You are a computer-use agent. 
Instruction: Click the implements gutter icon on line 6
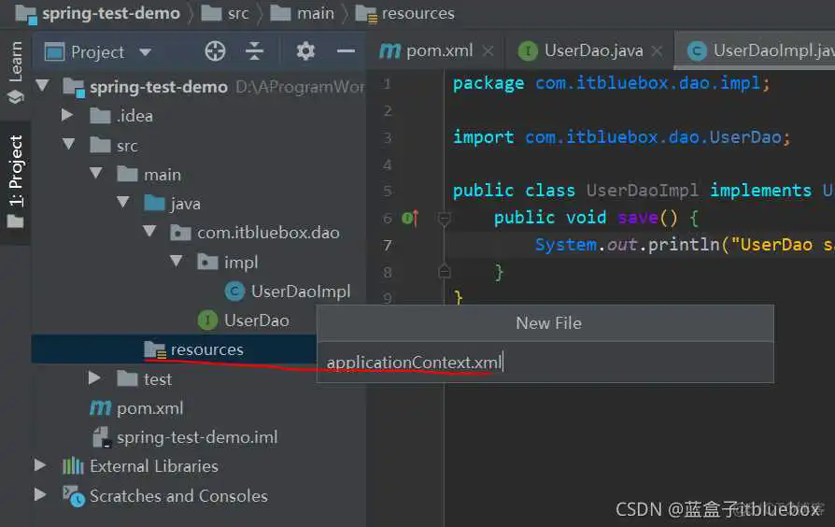[409, 218]
